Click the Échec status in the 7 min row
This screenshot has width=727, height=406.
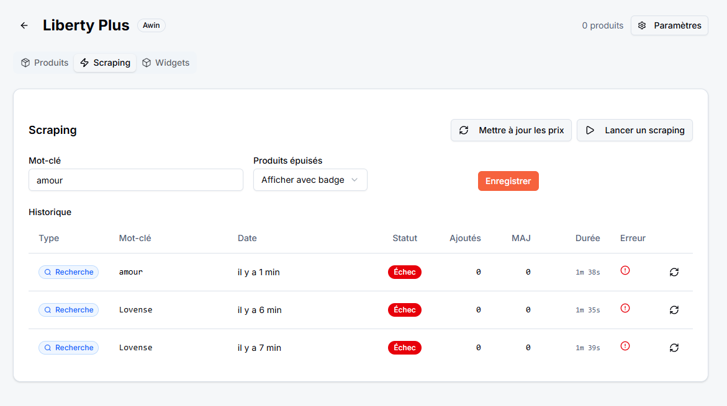coord(405,348)
